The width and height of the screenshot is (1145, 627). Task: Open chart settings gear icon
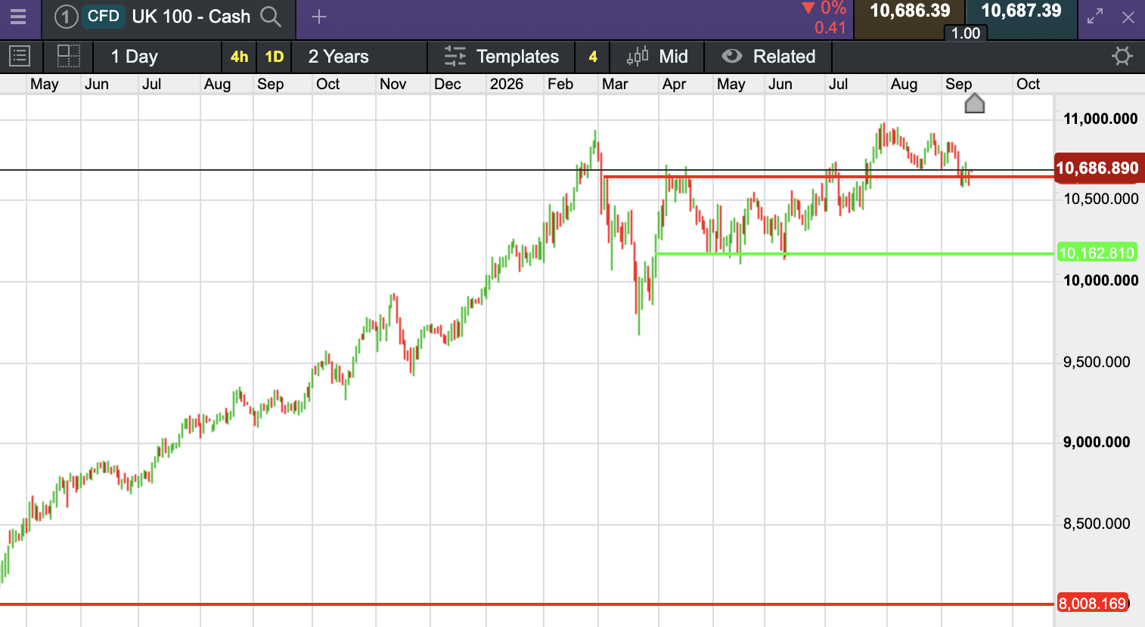pos(1122,57)
